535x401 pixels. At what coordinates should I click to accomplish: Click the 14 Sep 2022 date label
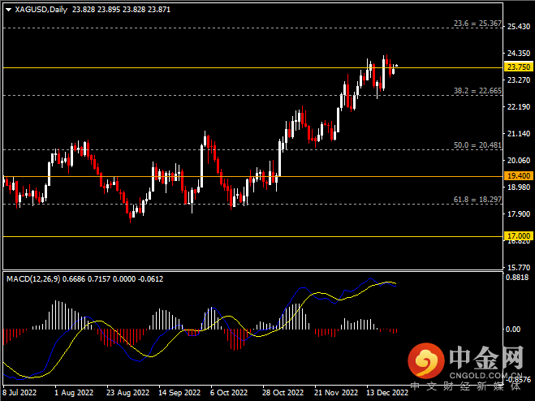pos(179,392)
